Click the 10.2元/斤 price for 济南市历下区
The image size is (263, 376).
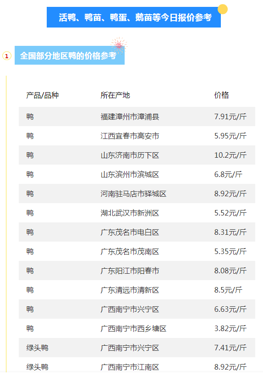coord(230,155)
